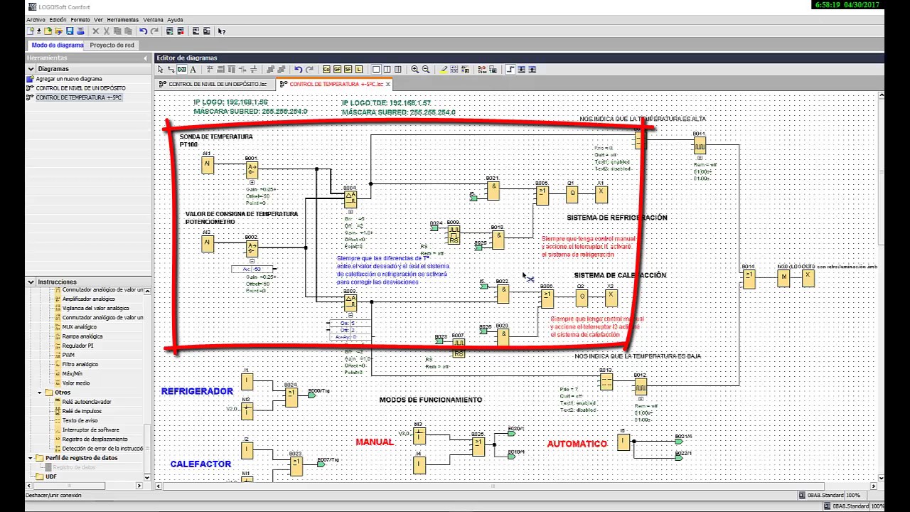Collapse the Herramientas panel arrow
Image resolution: width=910 pixels, height=512 pixels.
(146, 58)
